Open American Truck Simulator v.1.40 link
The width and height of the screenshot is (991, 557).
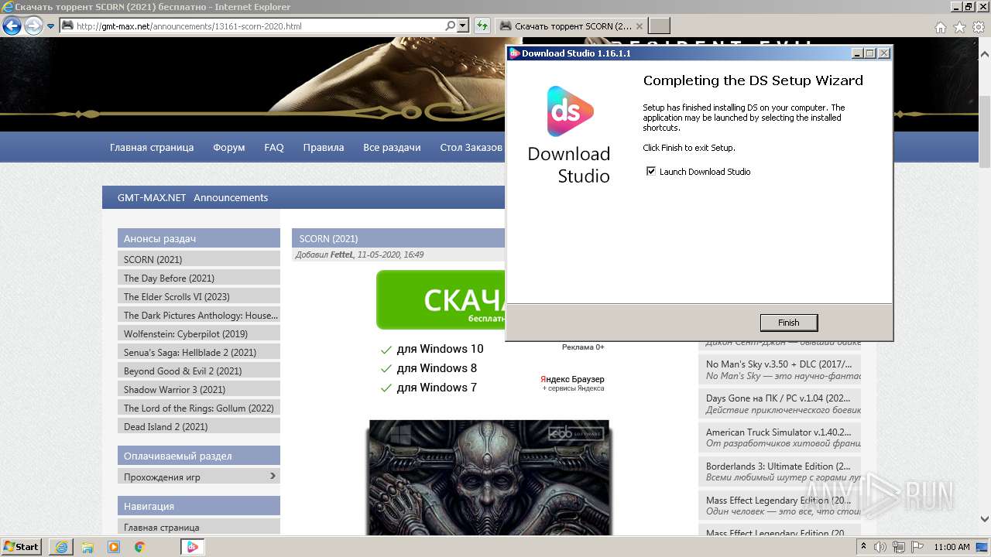click(779, 432)
